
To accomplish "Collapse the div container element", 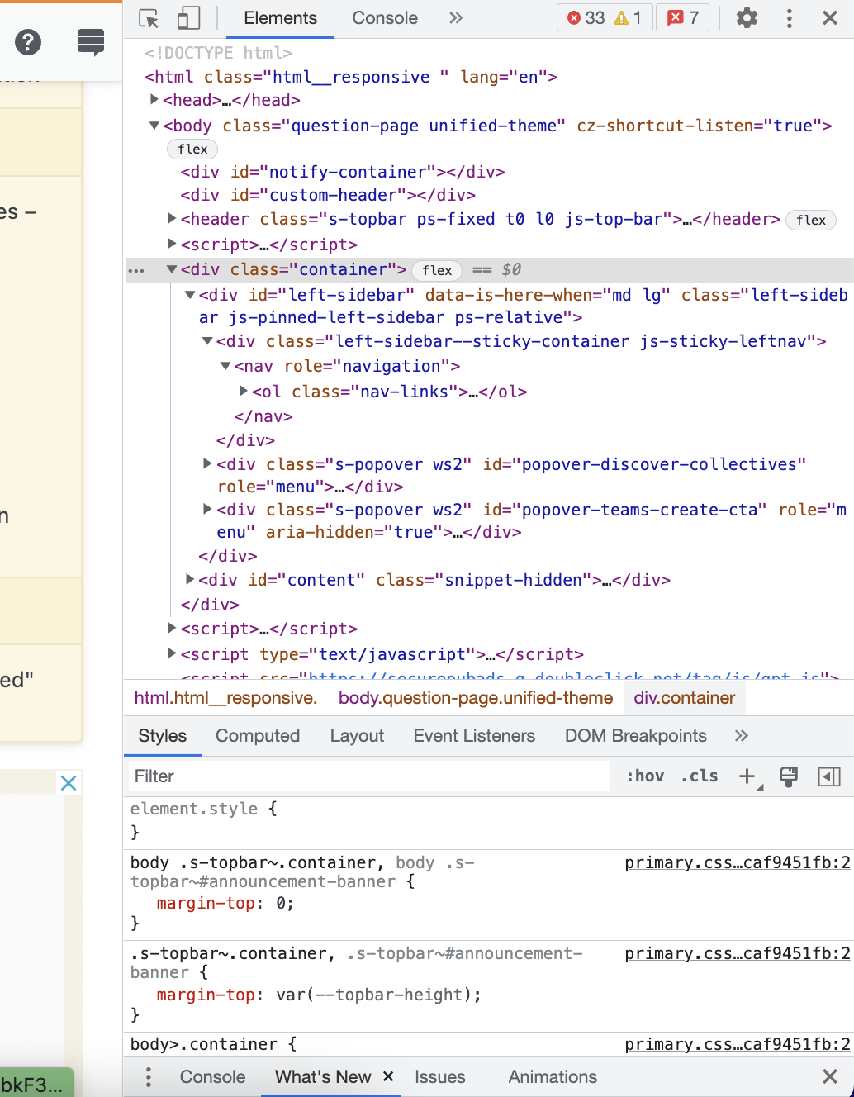I will tap(172, 269).
